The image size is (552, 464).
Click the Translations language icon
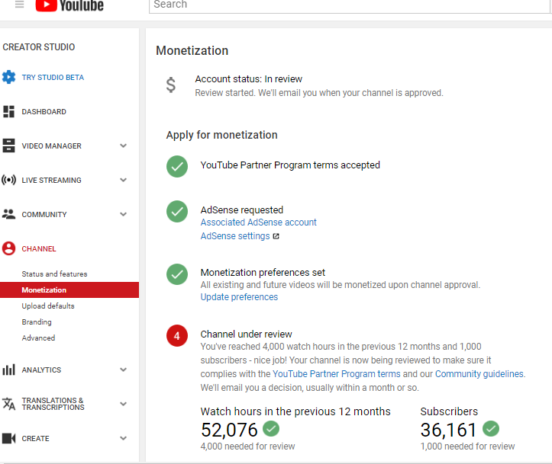tap(9, 404)
